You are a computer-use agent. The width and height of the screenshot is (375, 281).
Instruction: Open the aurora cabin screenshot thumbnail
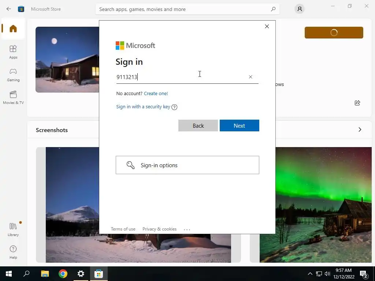[315, 205]
